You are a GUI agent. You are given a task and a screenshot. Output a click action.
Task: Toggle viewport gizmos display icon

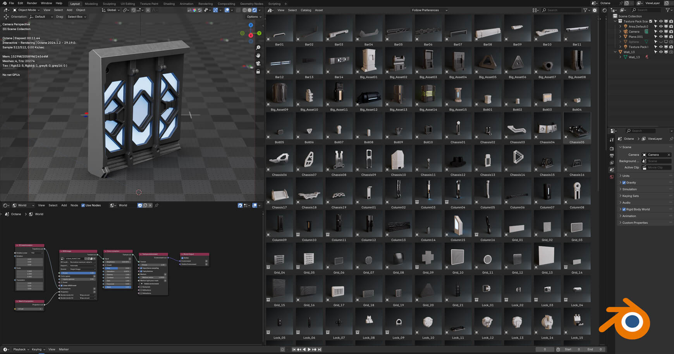(215, 10)
